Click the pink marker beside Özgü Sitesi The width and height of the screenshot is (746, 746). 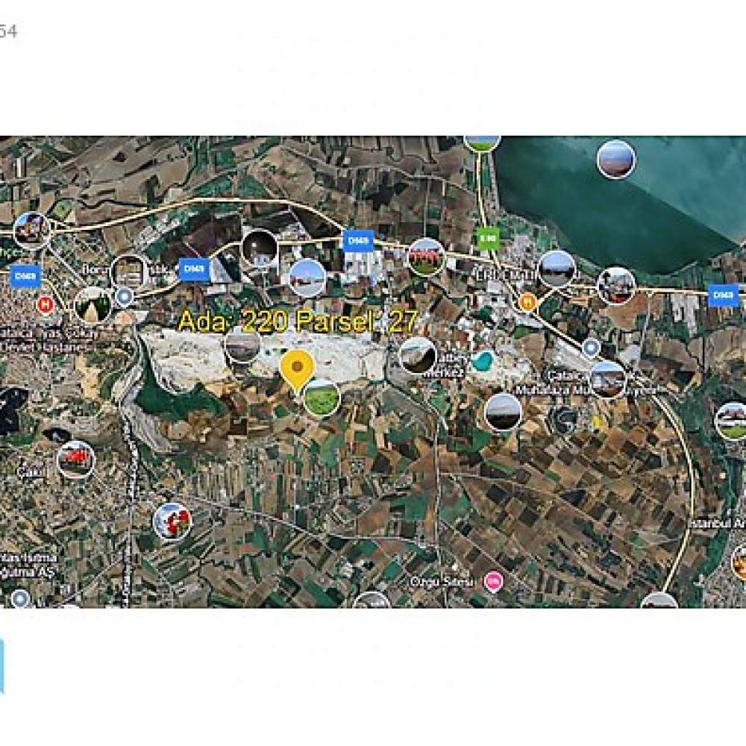click(x=493, y=581)
